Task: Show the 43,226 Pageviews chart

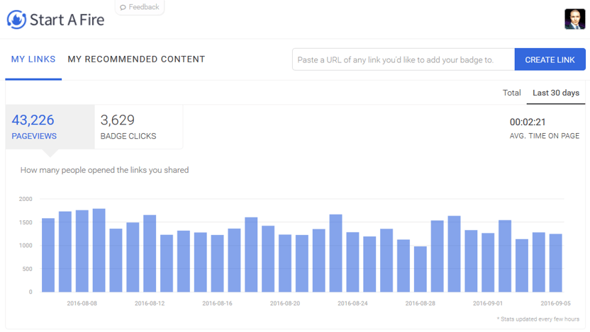Action: (50, 127)
